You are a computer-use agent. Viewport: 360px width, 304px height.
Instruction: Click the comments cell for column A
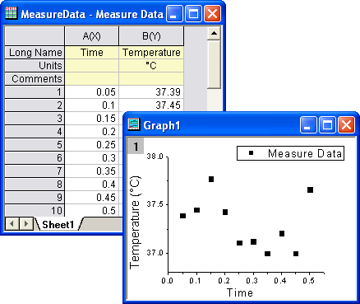coord(92,79)
